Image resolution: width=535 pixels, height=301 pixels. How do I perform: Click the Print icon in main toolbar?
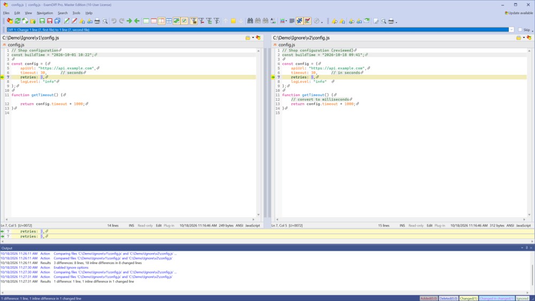coord(97,21)
